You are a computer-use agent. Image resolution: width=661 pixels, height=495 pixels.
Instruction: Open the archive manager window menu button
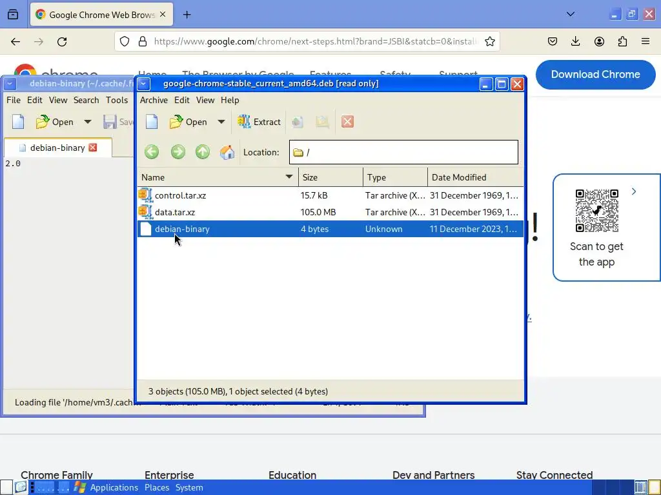tap(144, 84)
